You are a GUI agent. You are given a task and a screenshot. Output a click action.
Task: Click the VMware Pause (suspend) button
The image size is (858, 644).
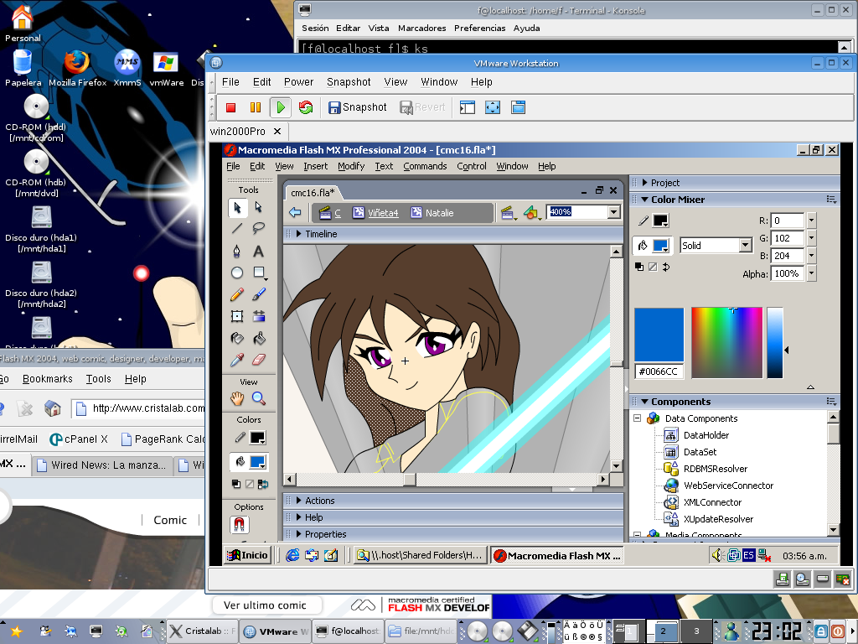(x=256, y=107)
